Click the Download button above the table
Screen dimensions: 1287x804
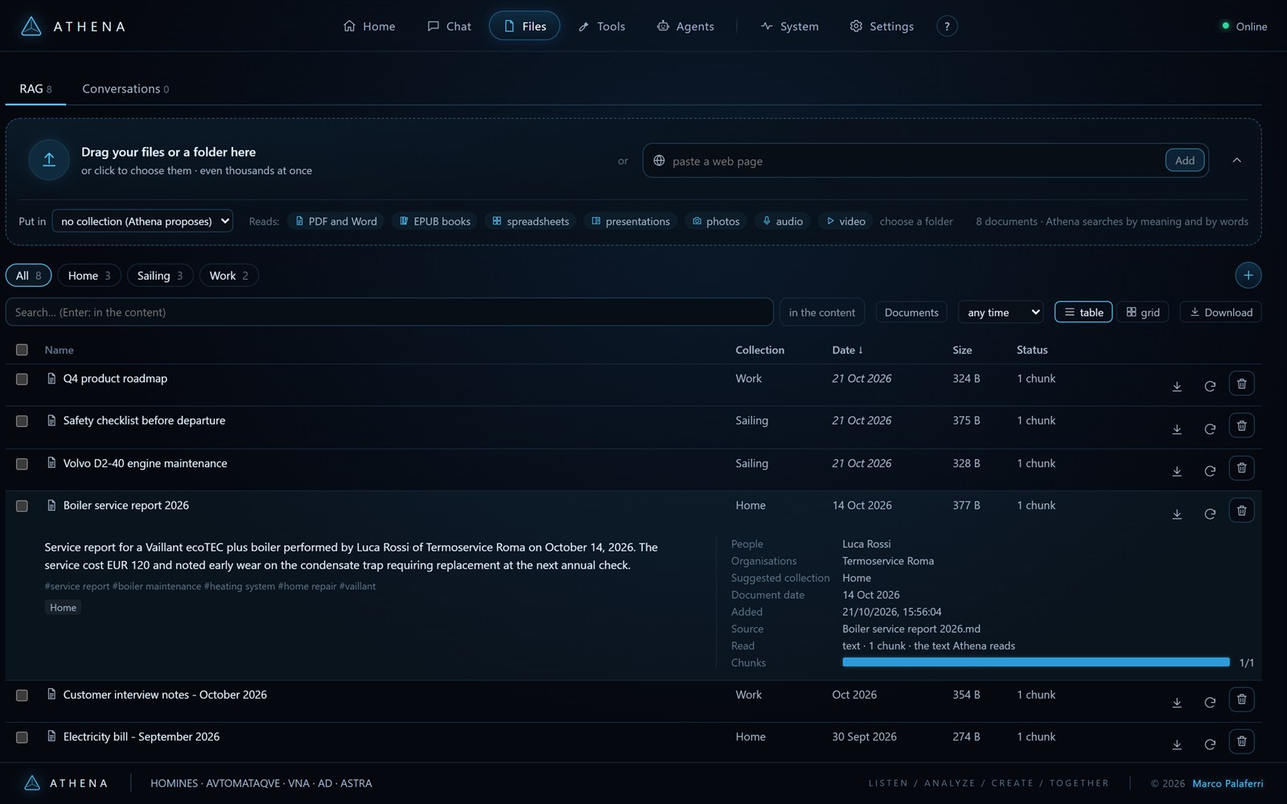(x=1220, y=312)
